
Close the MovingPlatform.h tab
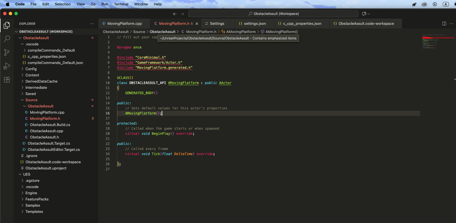point(197,24)
